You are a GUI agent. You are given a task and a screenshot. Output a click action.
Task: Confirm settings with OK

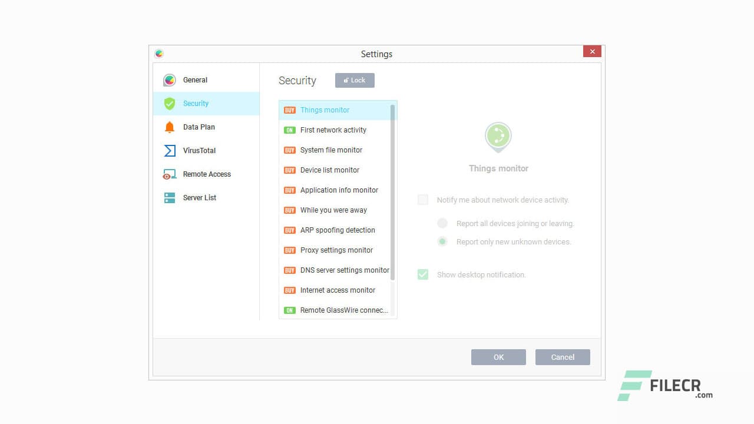498,357
